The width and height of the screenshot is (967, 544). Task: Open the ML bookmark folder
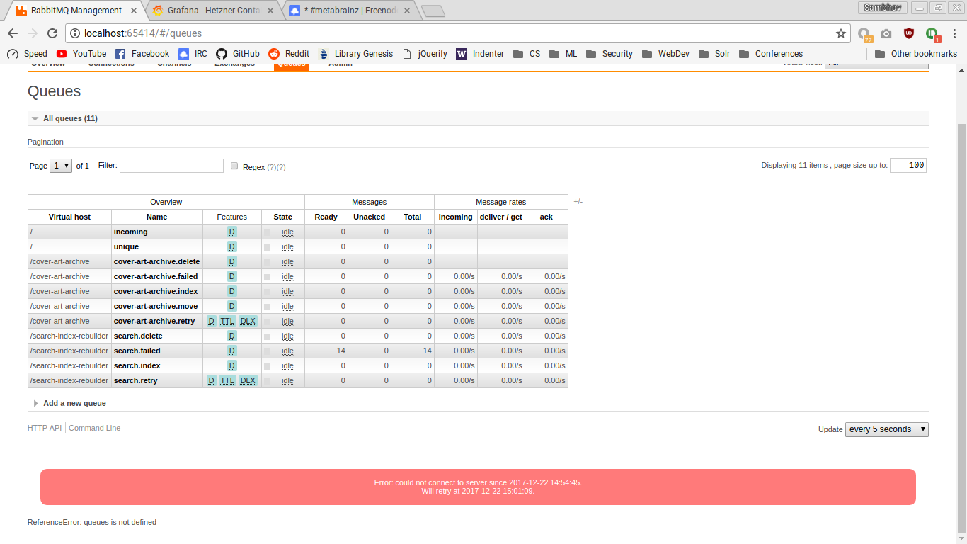pos(563,54)
